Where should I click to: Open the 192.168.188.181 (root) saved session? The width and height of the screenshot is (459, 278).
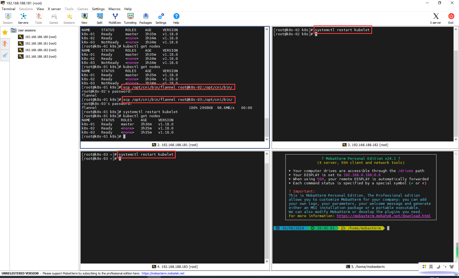[41, 43]
